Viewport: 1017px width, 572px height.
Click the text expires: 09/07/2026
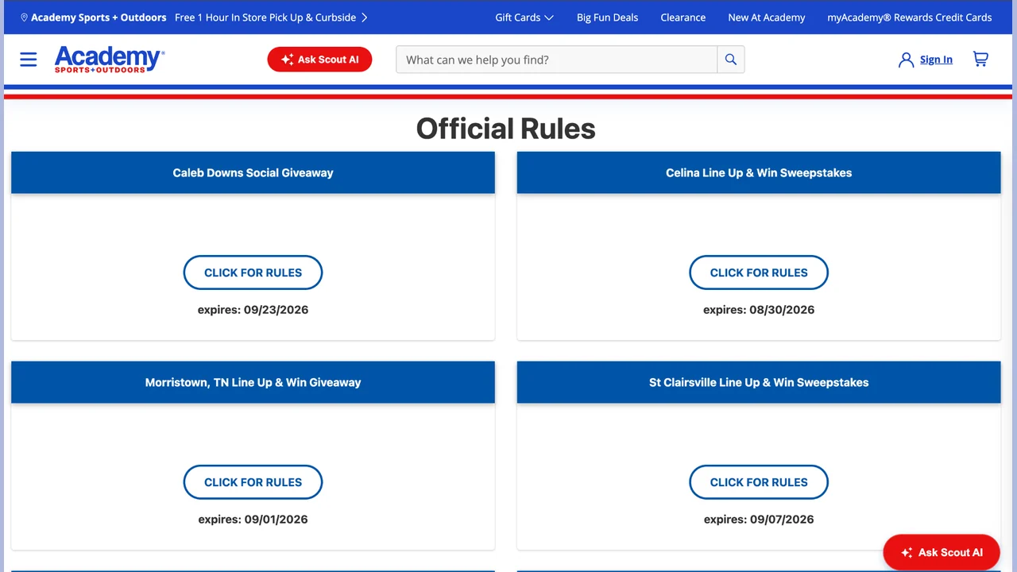point(759,520)
